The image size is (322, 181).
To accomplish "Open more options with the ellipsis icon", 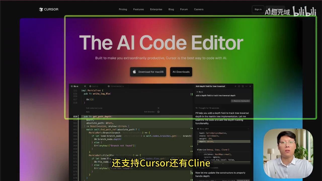I will pos(246,86).
